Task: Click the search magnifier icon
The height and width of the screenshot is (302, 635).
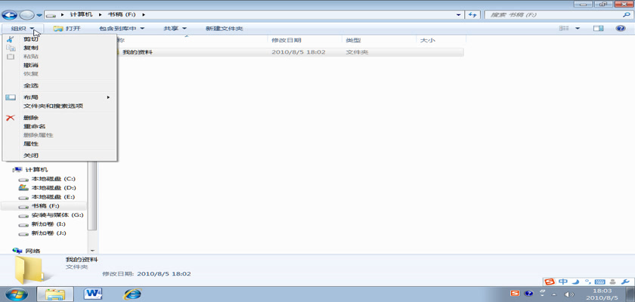Action: [624, 14]
